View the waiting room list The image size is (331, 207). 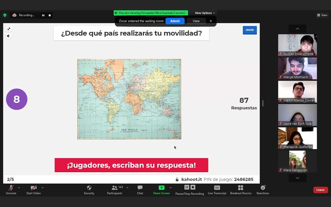pyautogui.click(x=196, y=21)
